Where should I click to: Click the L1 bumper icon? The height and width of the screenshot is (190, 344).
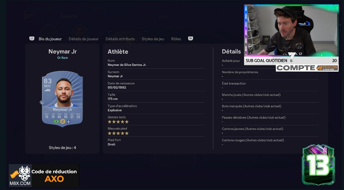pyautogui.click(x=32, y=39)
